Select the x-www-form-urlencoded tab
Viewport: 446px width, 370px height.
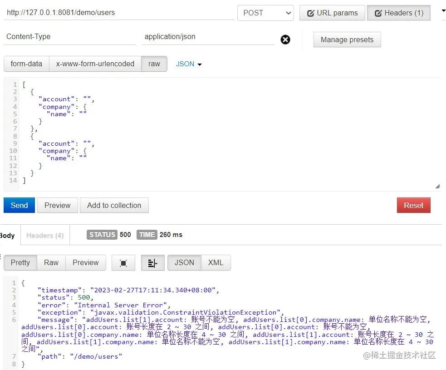(95, 64)
